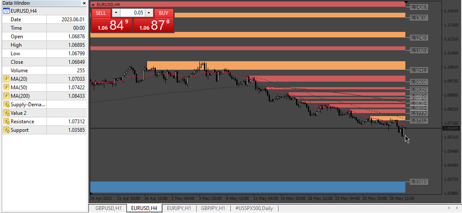Click the BUY button

tap(164, 13)
